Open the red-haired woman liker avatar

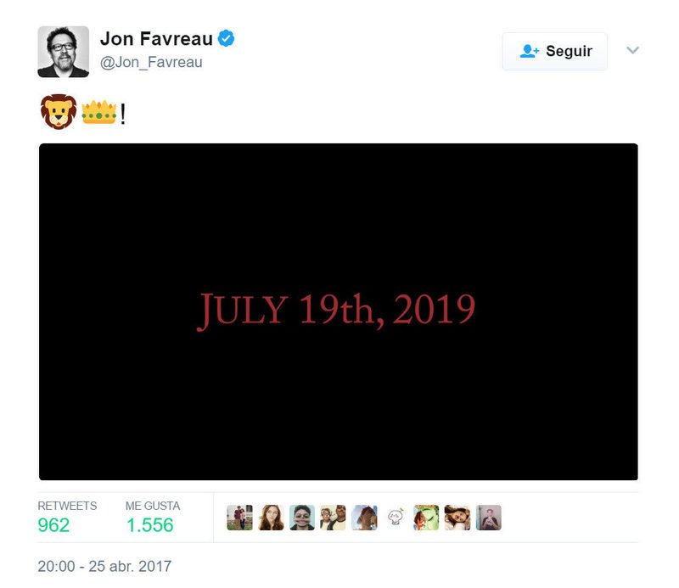coord(271,518)
